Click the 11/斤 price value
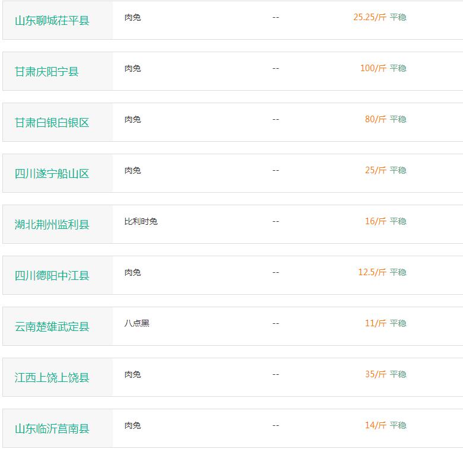 pos(375,323)
